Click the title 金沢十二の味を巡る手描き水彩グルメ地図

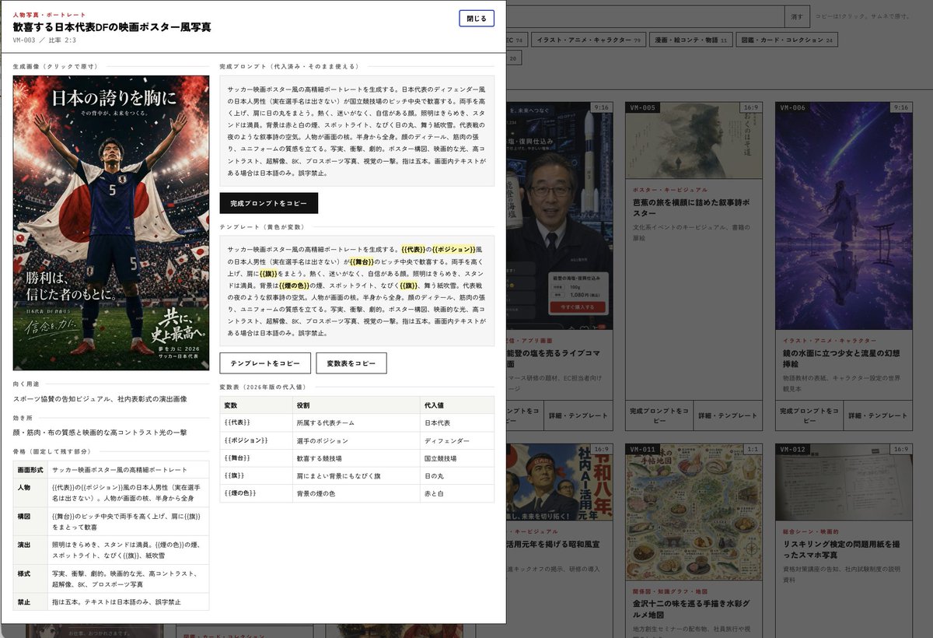[690, 609]
